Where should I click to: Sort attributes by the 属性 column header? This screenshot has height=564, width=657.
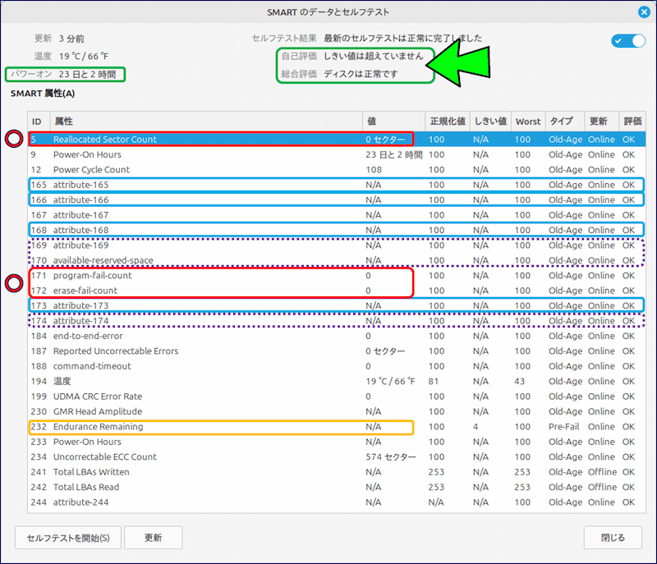(x=74, y=121)
